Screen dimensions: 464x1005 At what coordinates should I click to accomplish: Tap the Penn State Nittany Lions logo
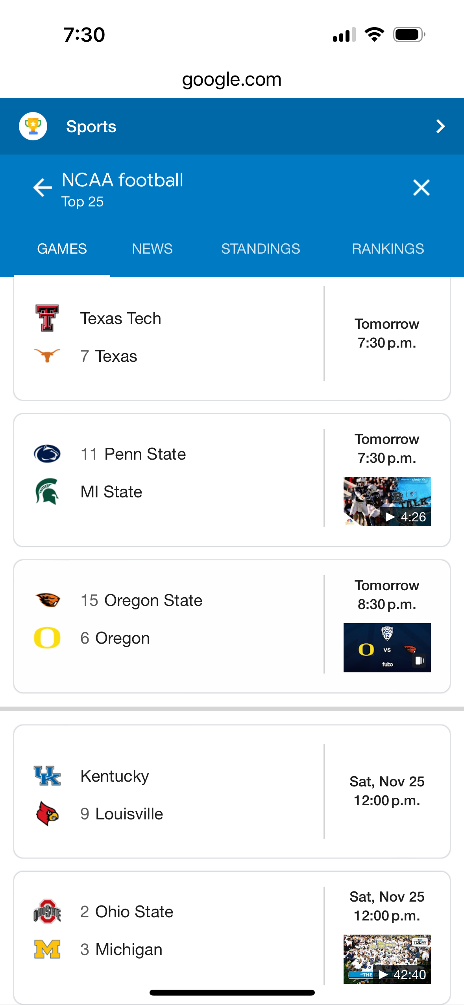click(47, 454)
